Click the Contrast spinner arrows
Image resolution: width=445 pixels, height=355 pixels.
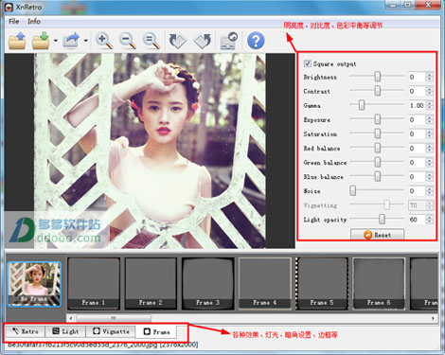tap(429, 91)
